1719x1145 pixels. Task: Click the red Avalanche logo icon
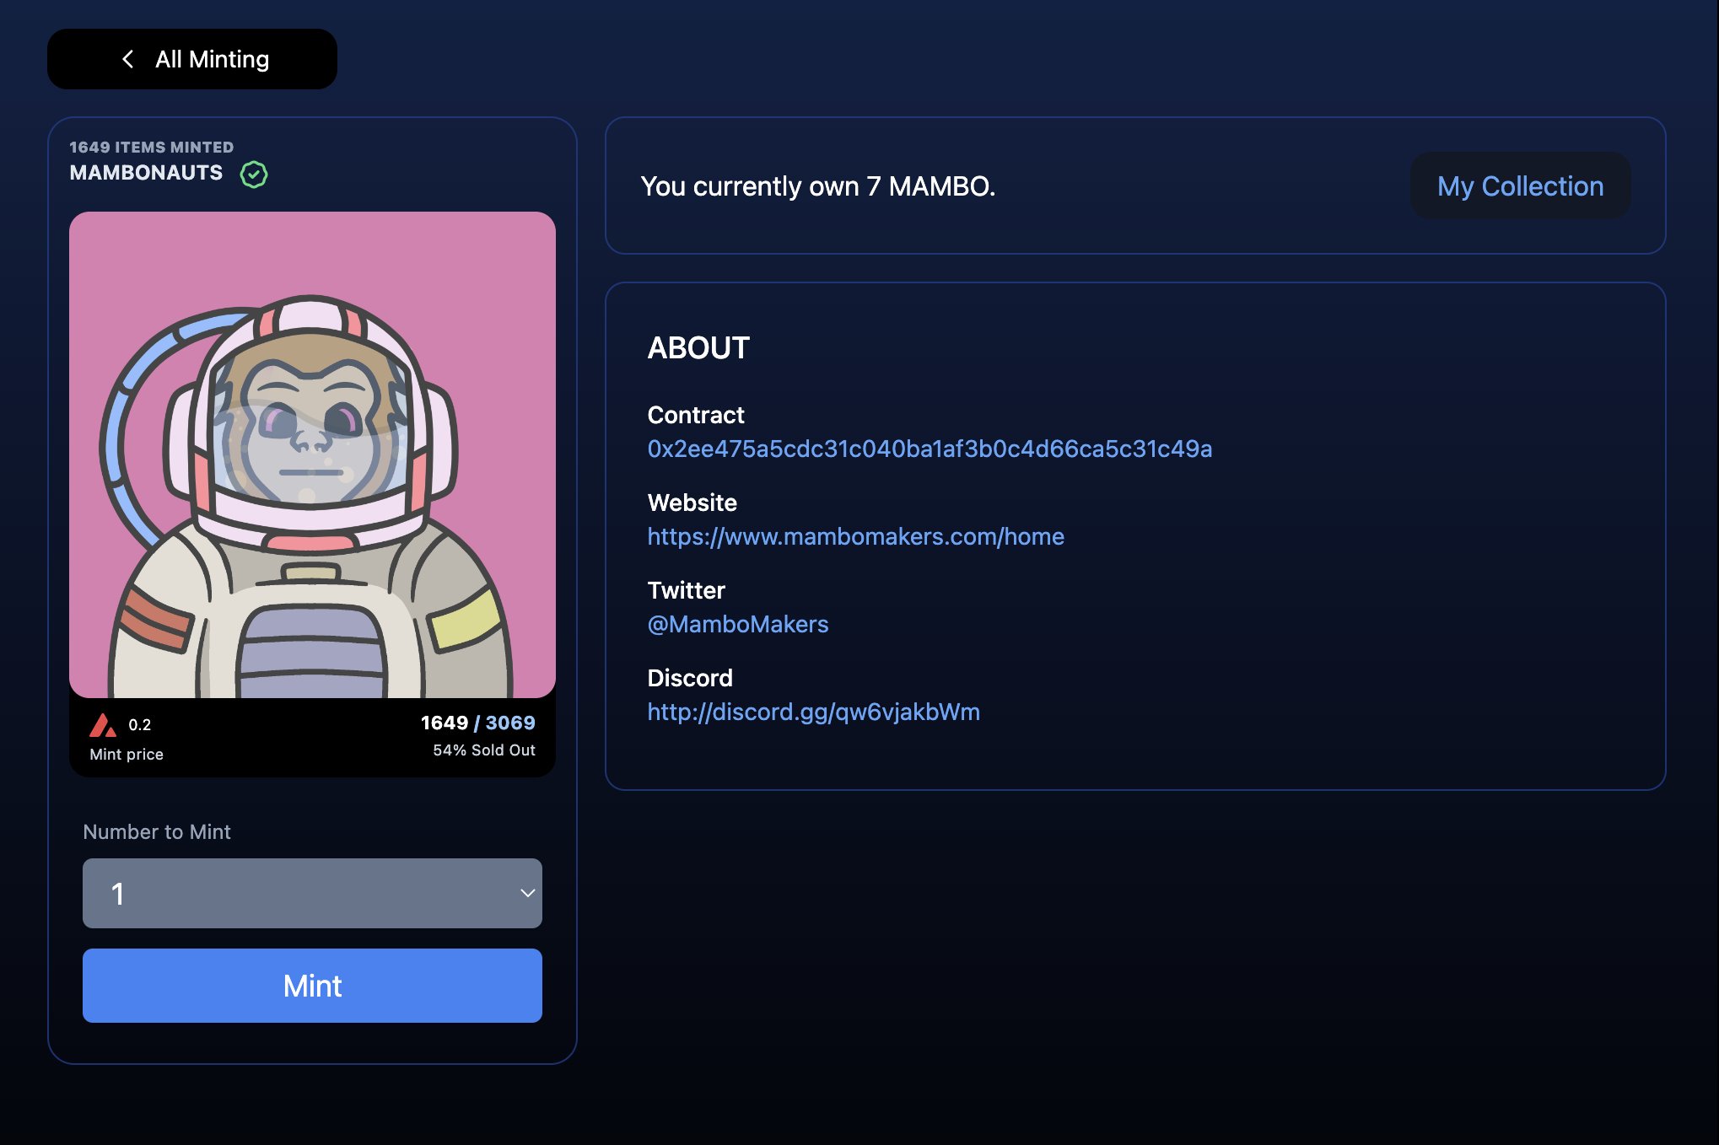[103, 725]
